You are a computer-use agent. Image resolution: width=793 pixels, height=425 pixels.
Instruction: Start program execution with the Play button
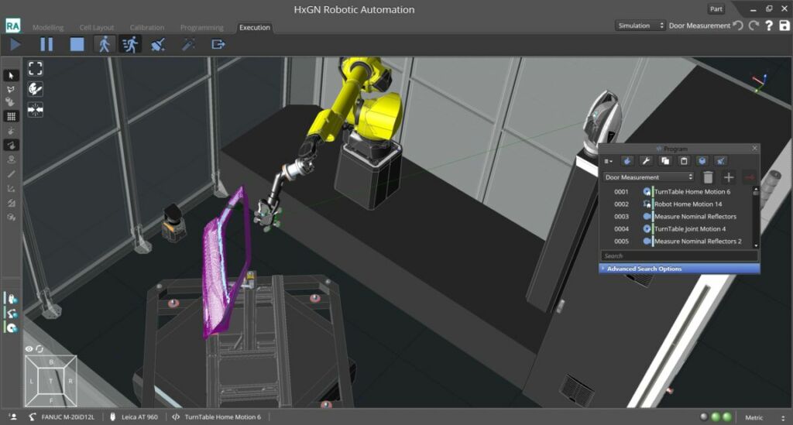(15, 44)
